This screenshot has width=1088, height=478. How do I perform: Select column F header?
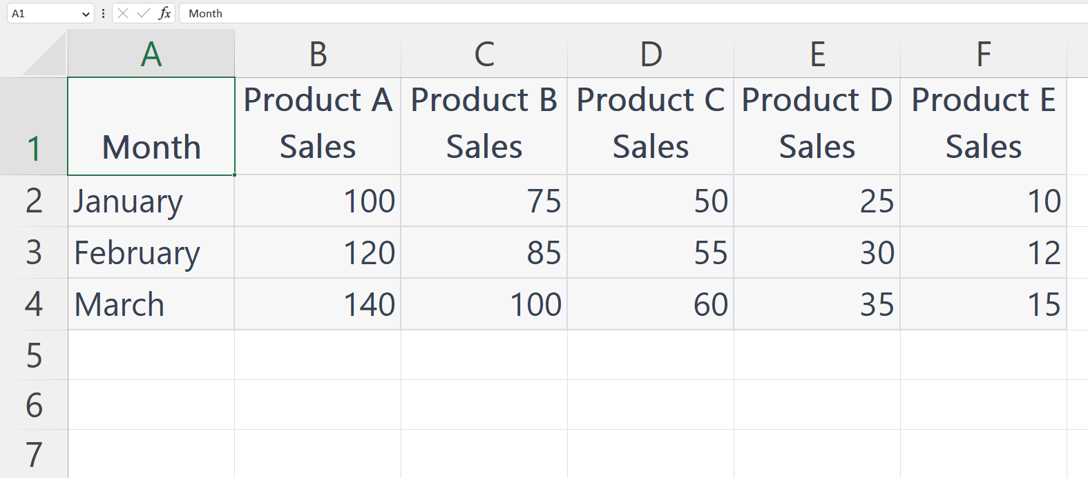point(982,53)
